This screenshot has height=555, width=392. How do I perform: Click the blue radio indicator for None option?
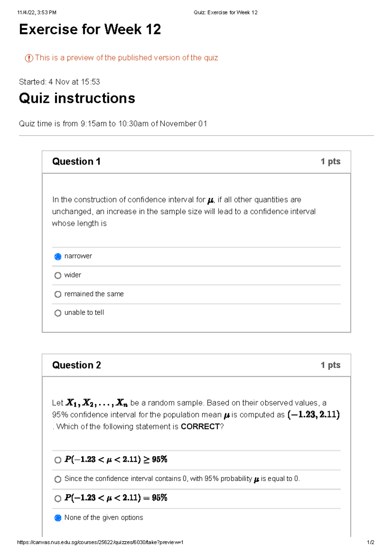pyautogui.click(x=58, y=517)
